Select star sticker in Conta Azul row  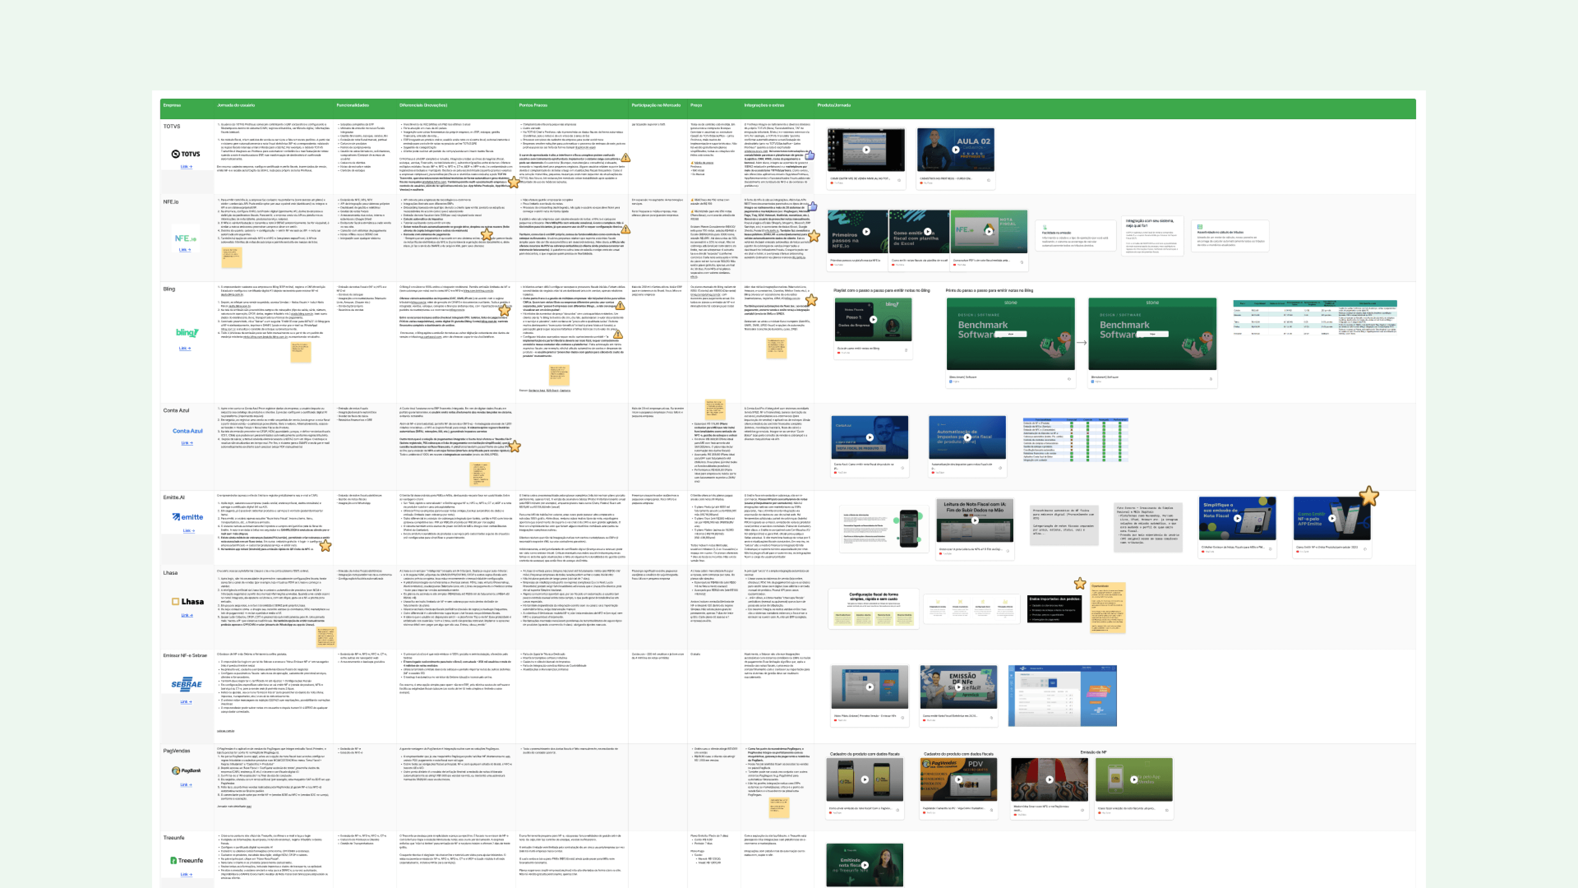(x=514, y=446)
